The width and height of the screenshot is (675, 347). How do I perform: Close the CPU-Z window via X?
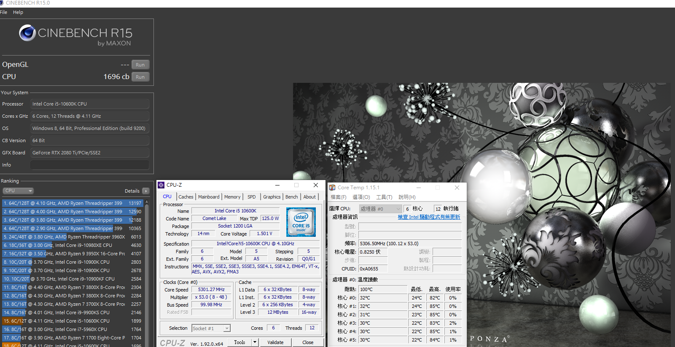coord(316,185)
